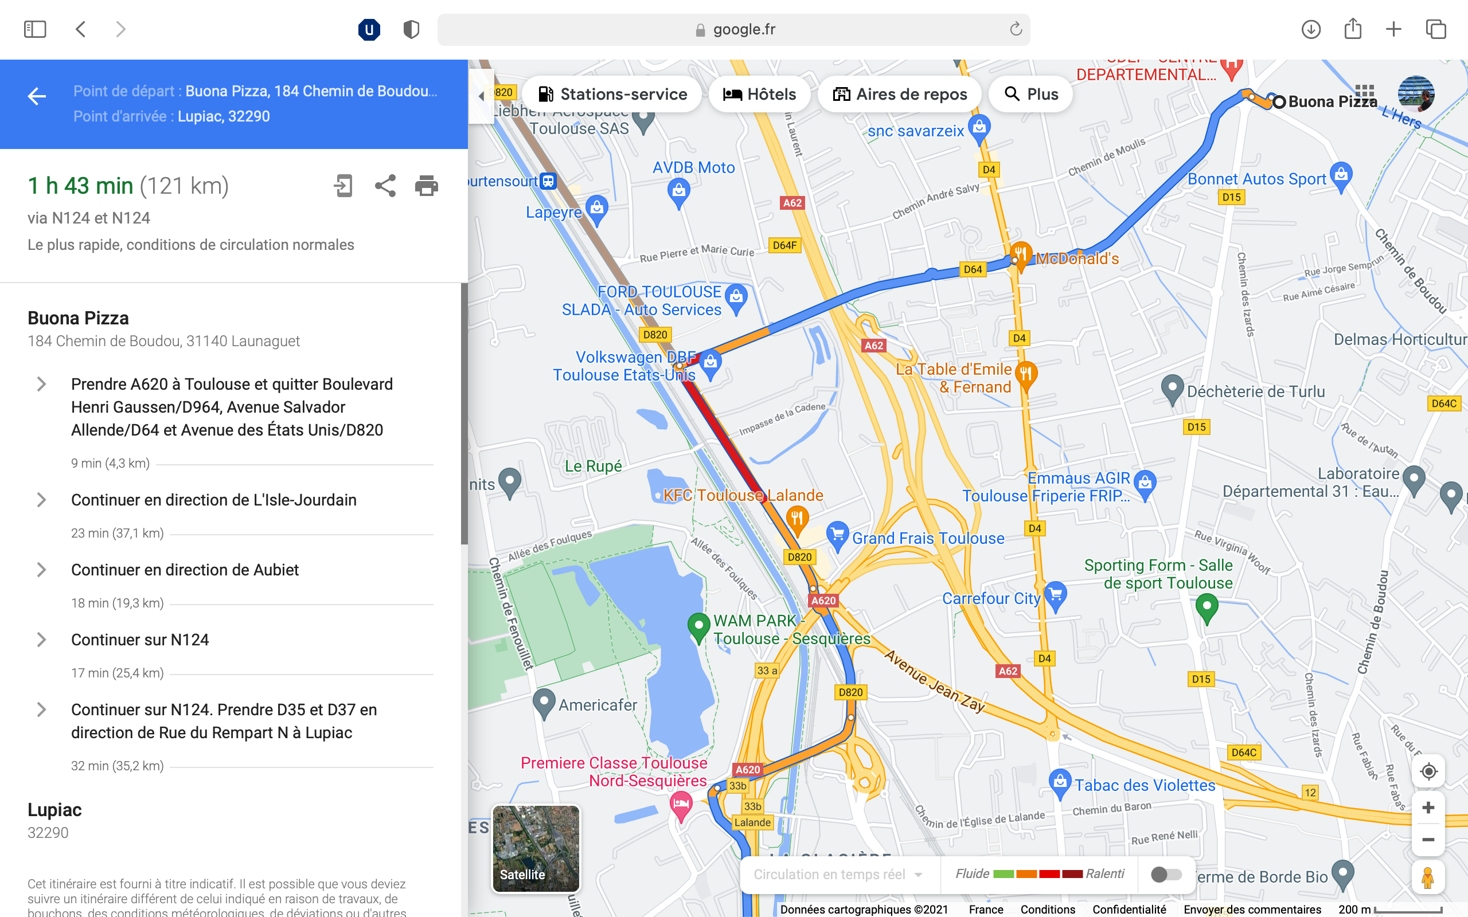The image size is (1468, 917).
Task: Select the Hôtels filter chip
Action: tap(759, 94)
